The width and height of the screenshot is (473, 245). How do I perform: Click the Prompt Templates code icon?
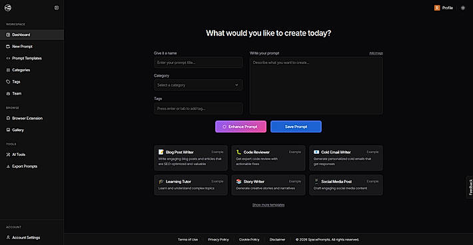tap(8, 58)
